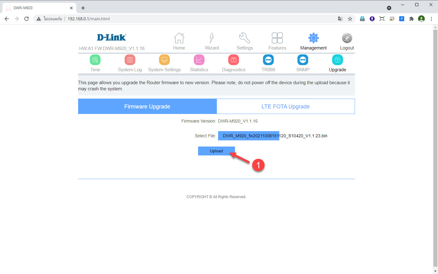Image resolution: width=438 pixels, height=274 pixels.
Task: Bookmark this page with the star
Action: [x=350, y=19]
